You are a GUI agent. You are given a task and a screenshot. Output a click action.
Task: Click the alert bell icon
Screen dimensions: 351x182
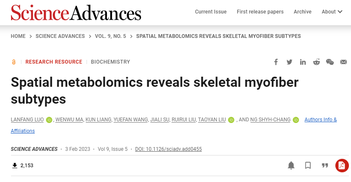tap(291, 166)
